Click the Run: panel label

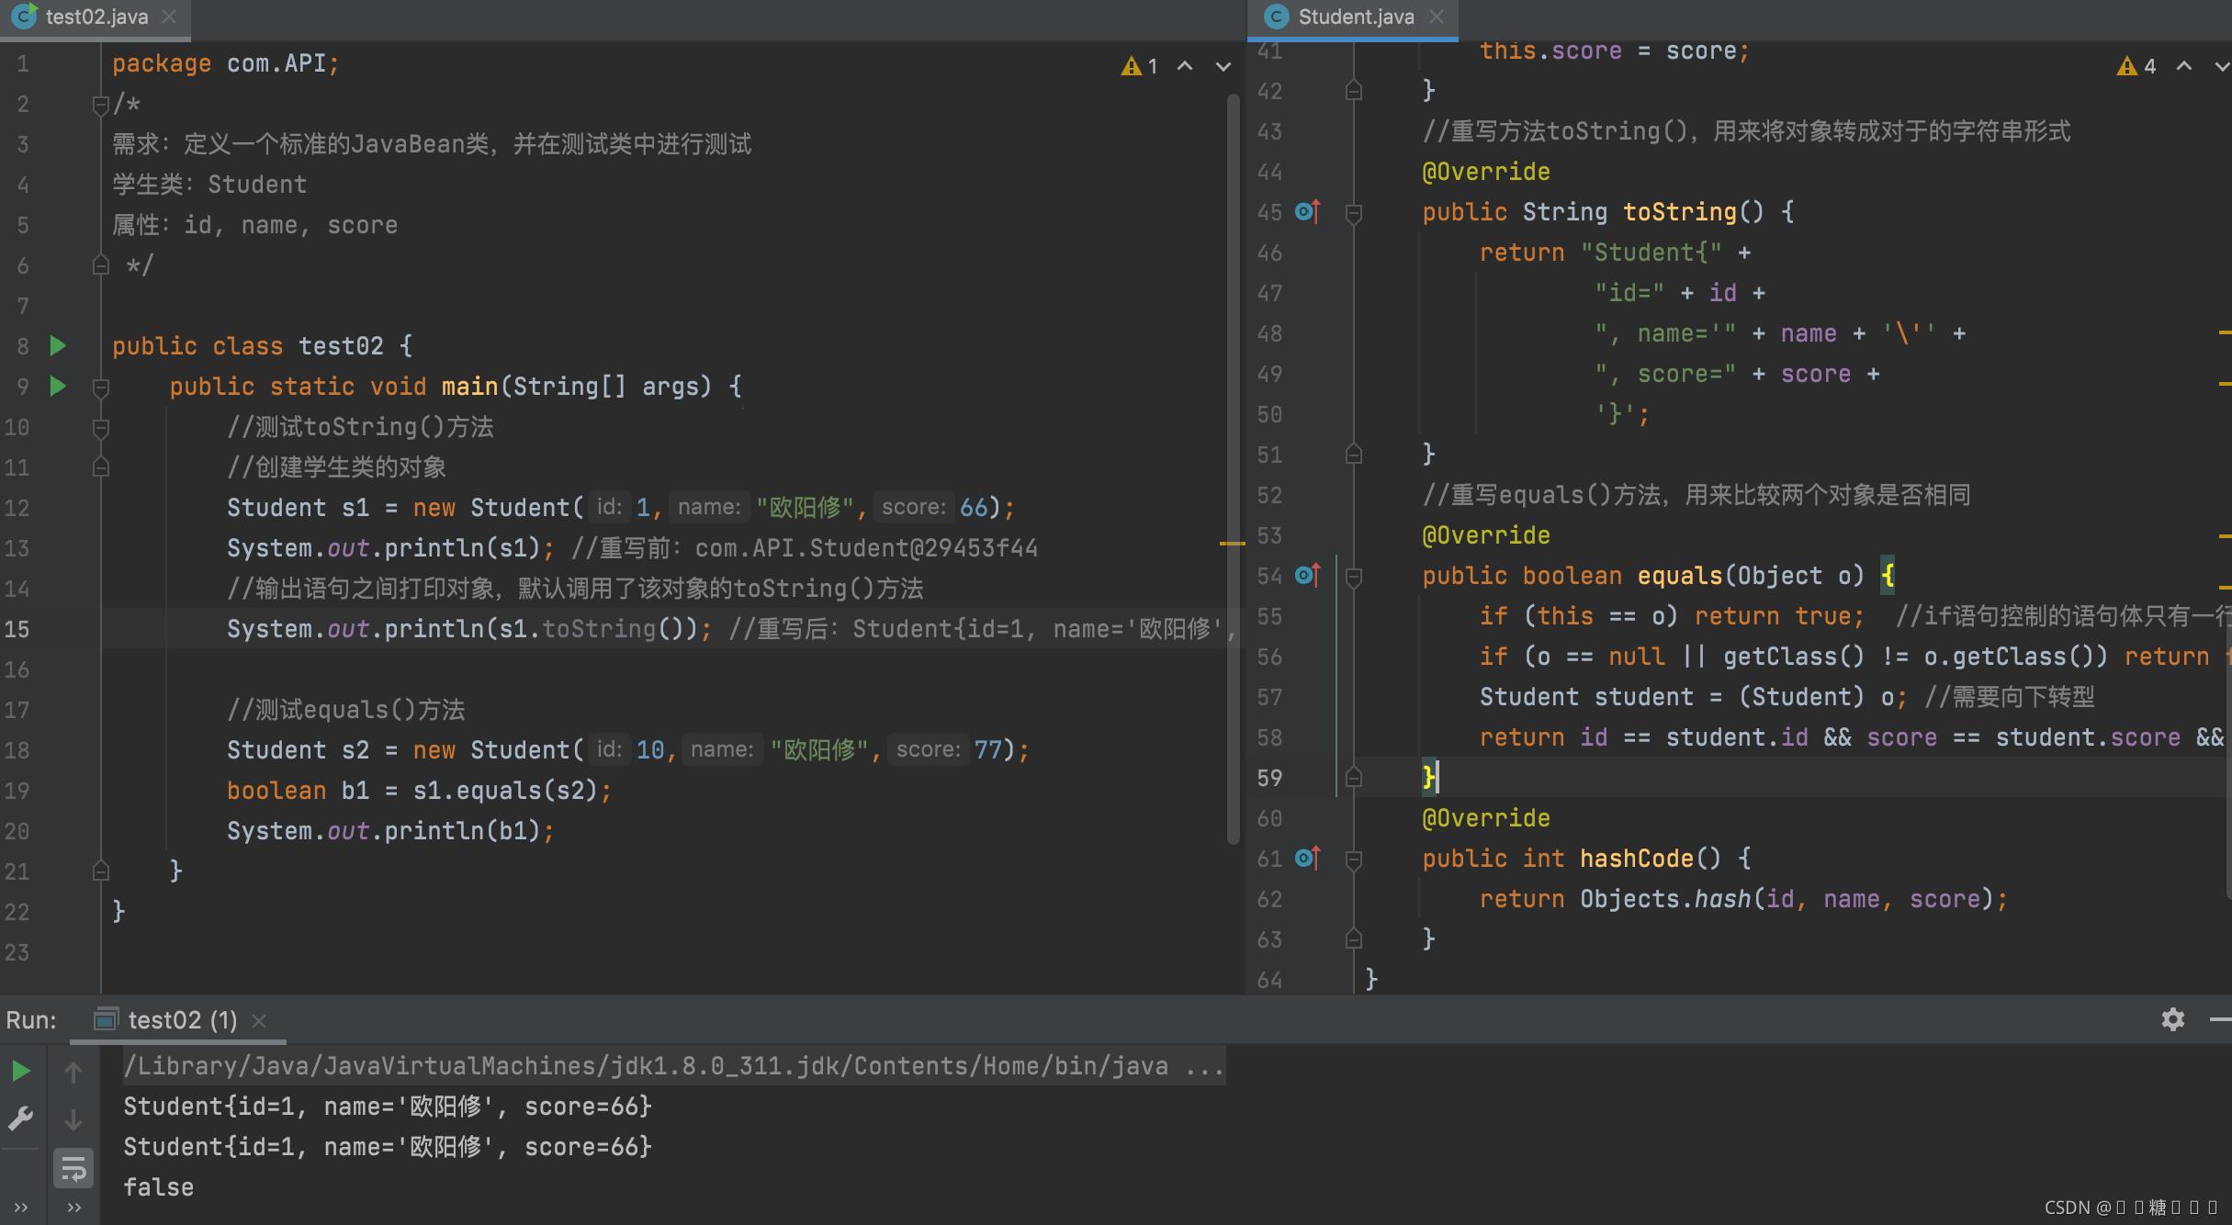[31, 1020]
